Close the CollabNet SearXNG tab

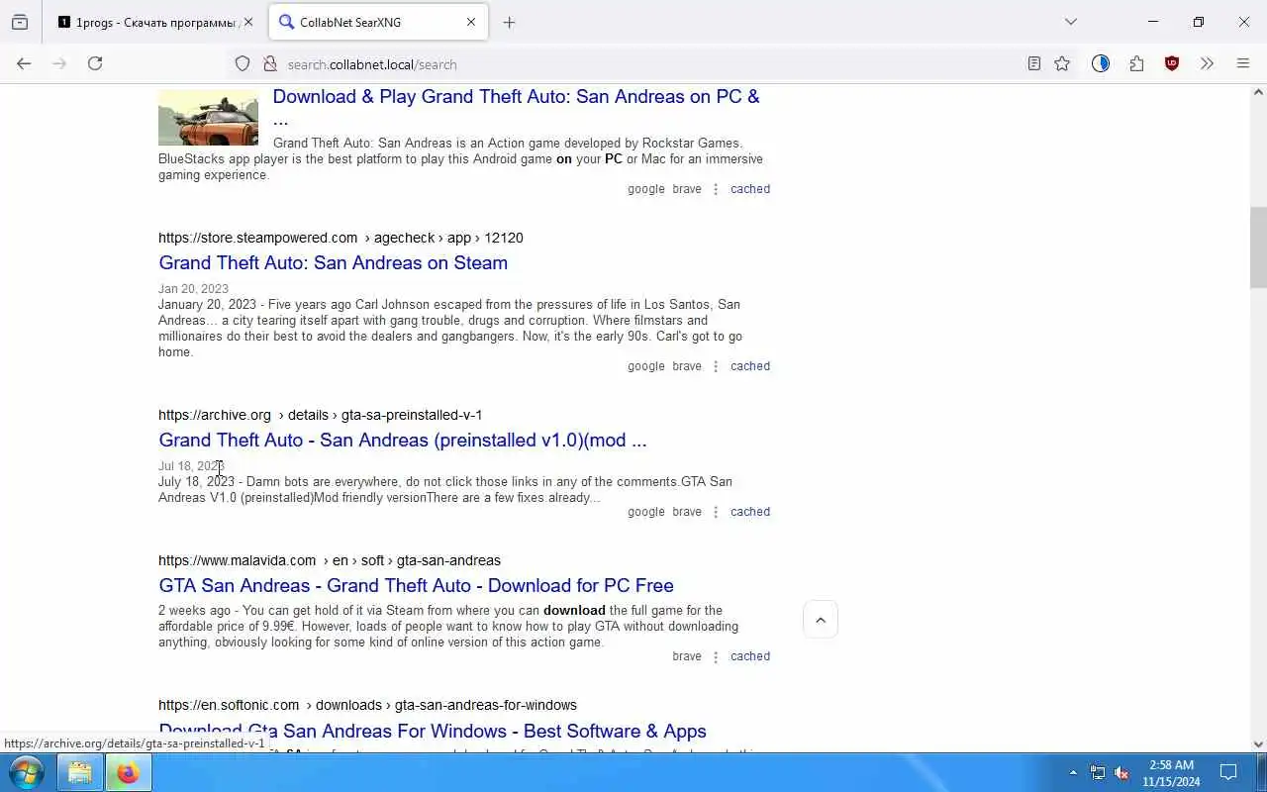(471, 22)
